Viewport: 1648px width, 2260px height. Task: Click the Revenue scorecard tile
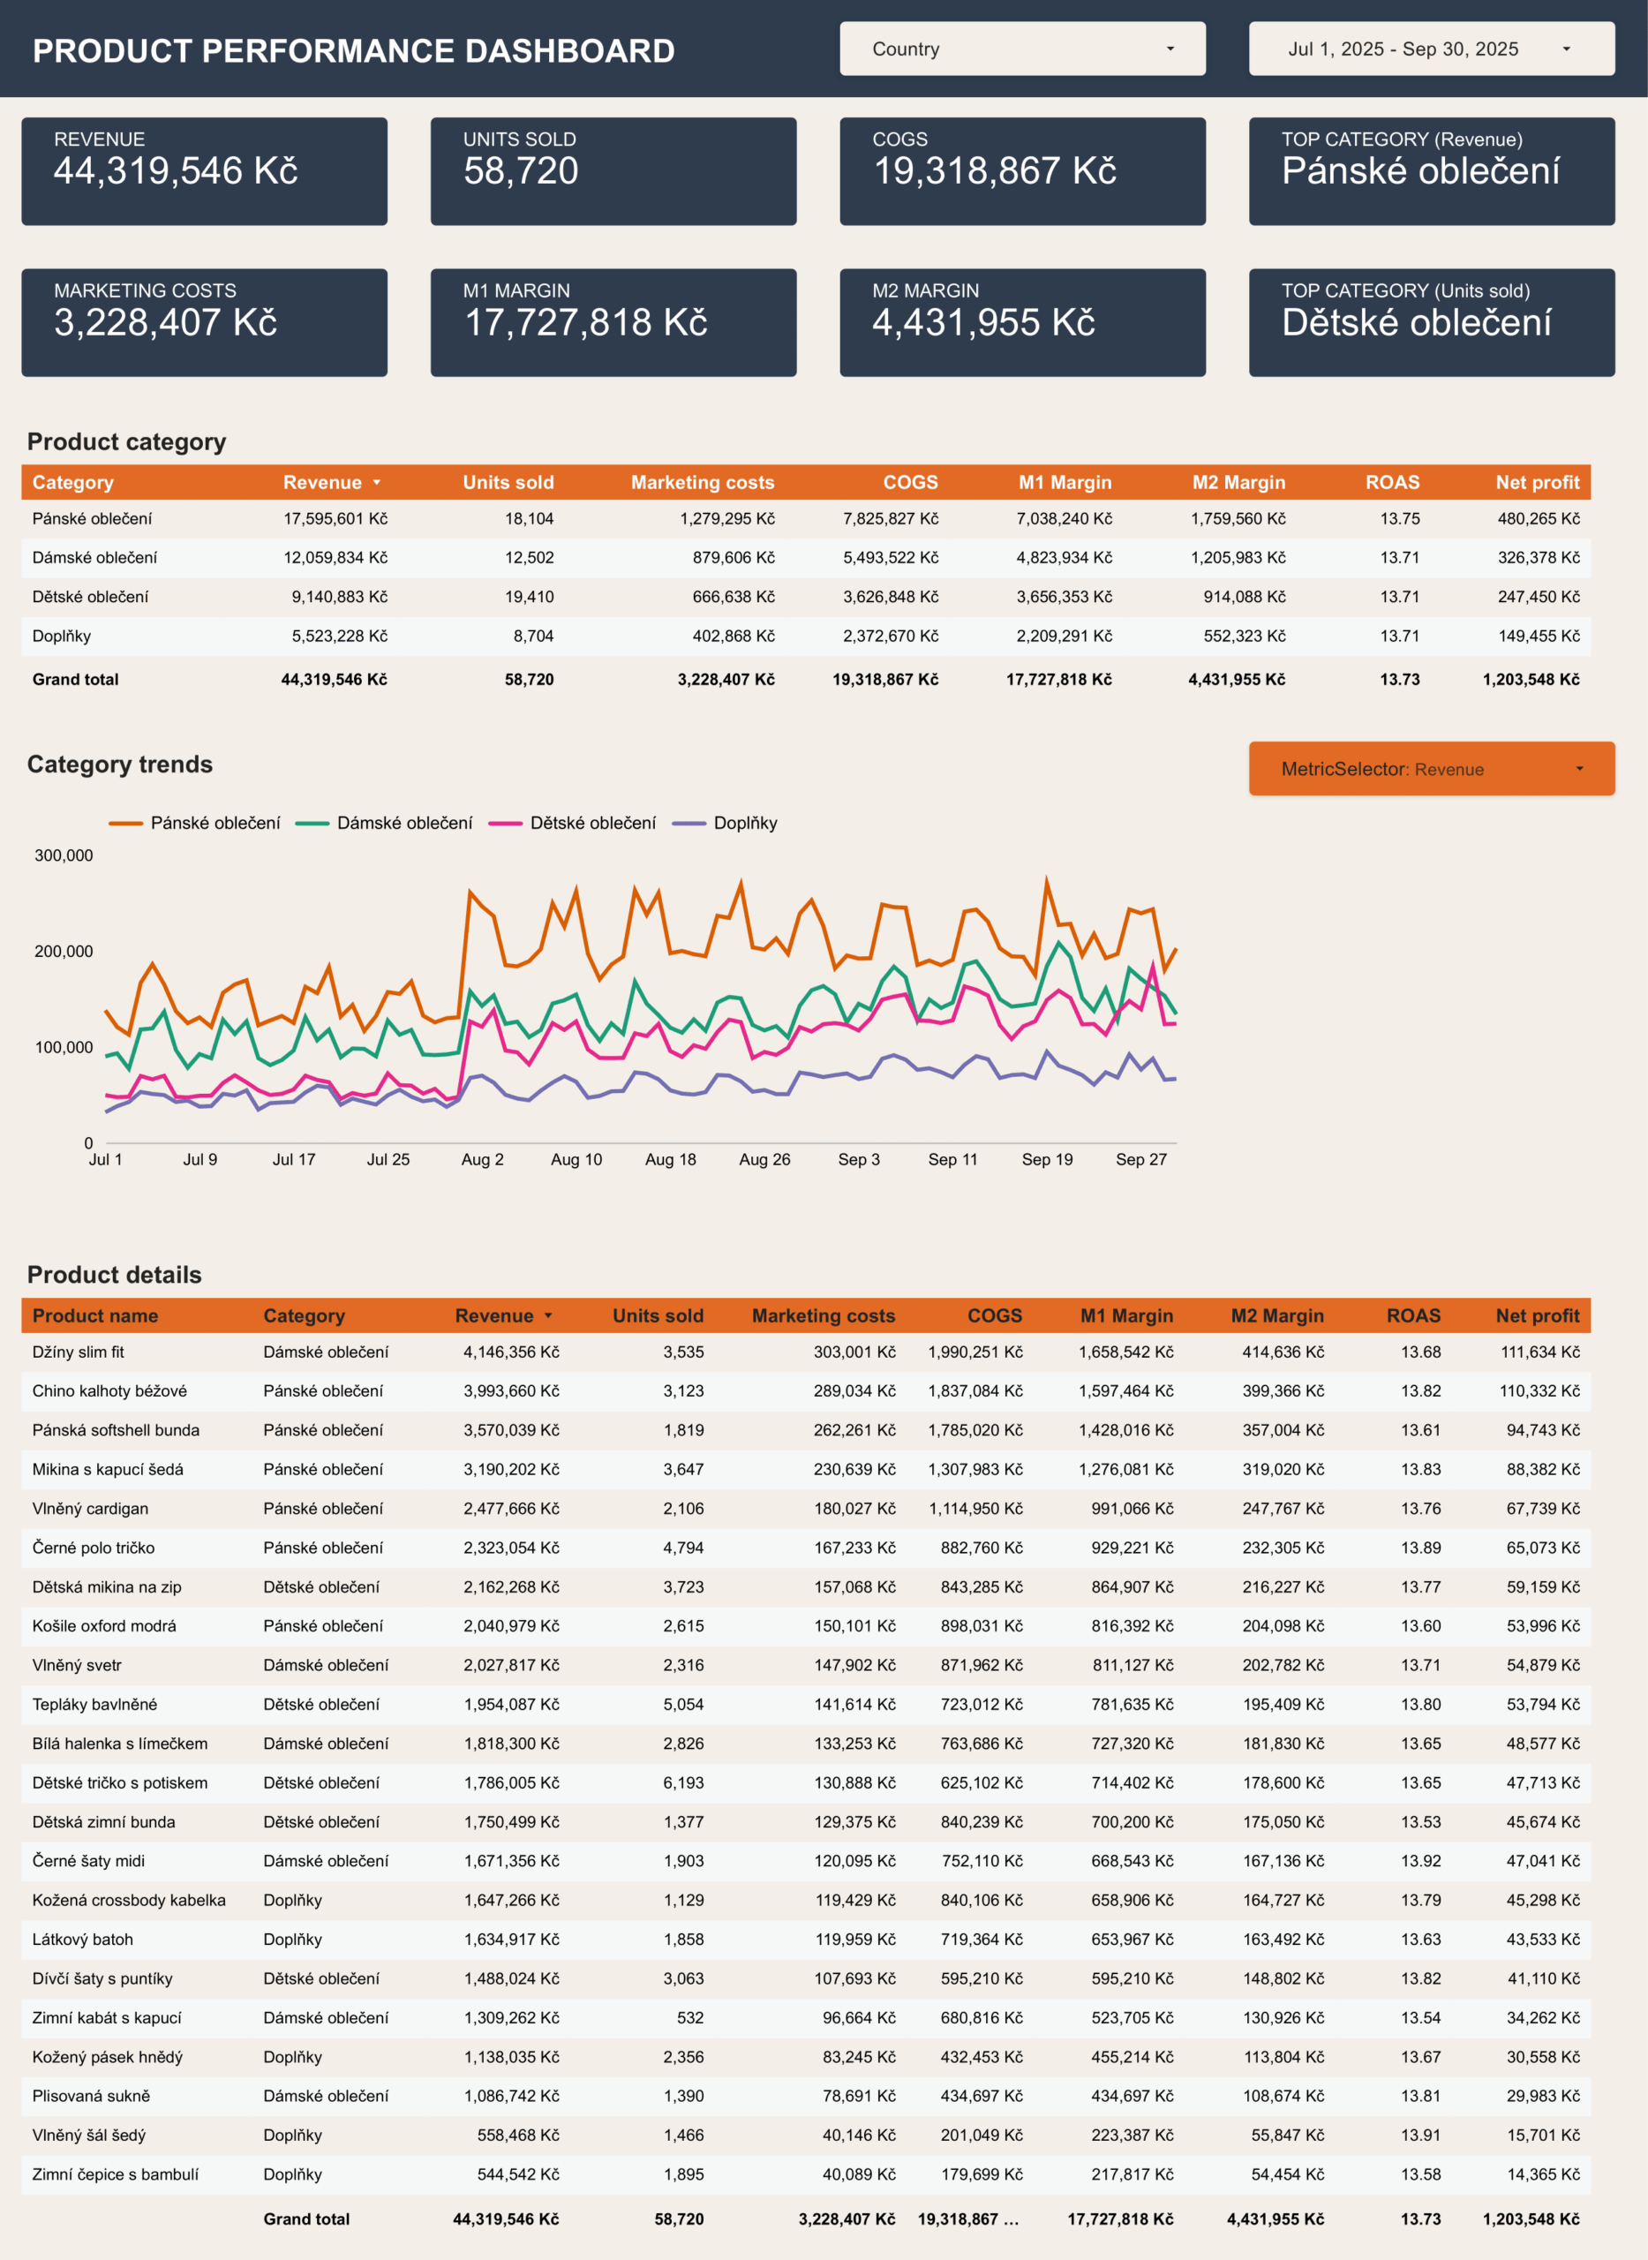tap(205, 171)
